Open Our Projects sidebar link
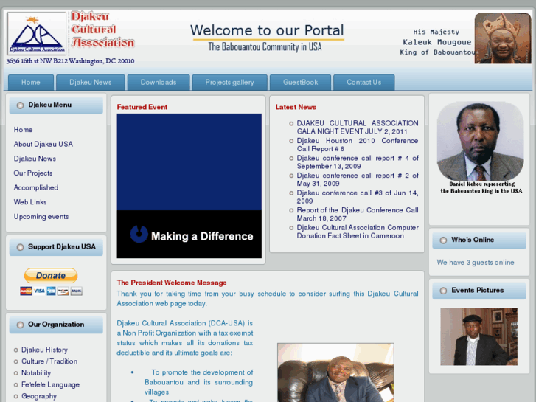Viewport: 536px width, 402px height. [x=33, y=173]
